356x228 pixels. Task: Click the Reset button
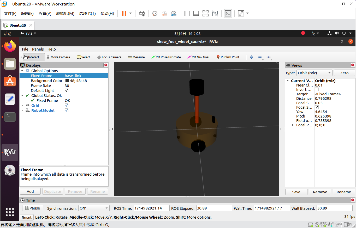(27, 217)
